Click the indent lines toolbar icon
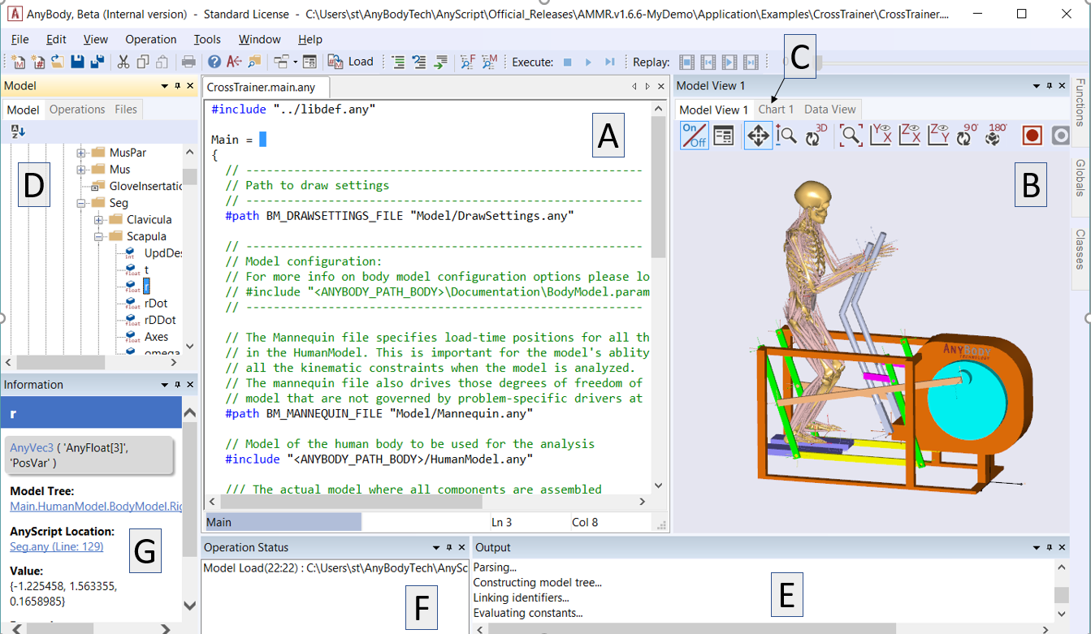The height and width of the screenshot is (634, 1091). 398,62
